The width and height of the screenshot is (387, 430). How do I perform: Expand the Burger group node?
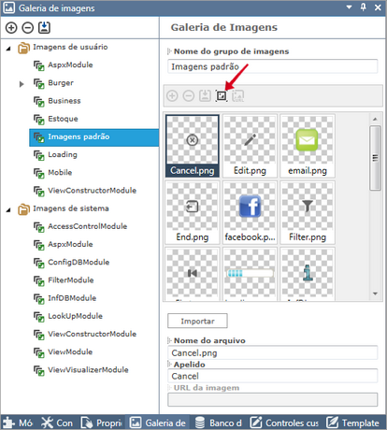pos(21,84)
